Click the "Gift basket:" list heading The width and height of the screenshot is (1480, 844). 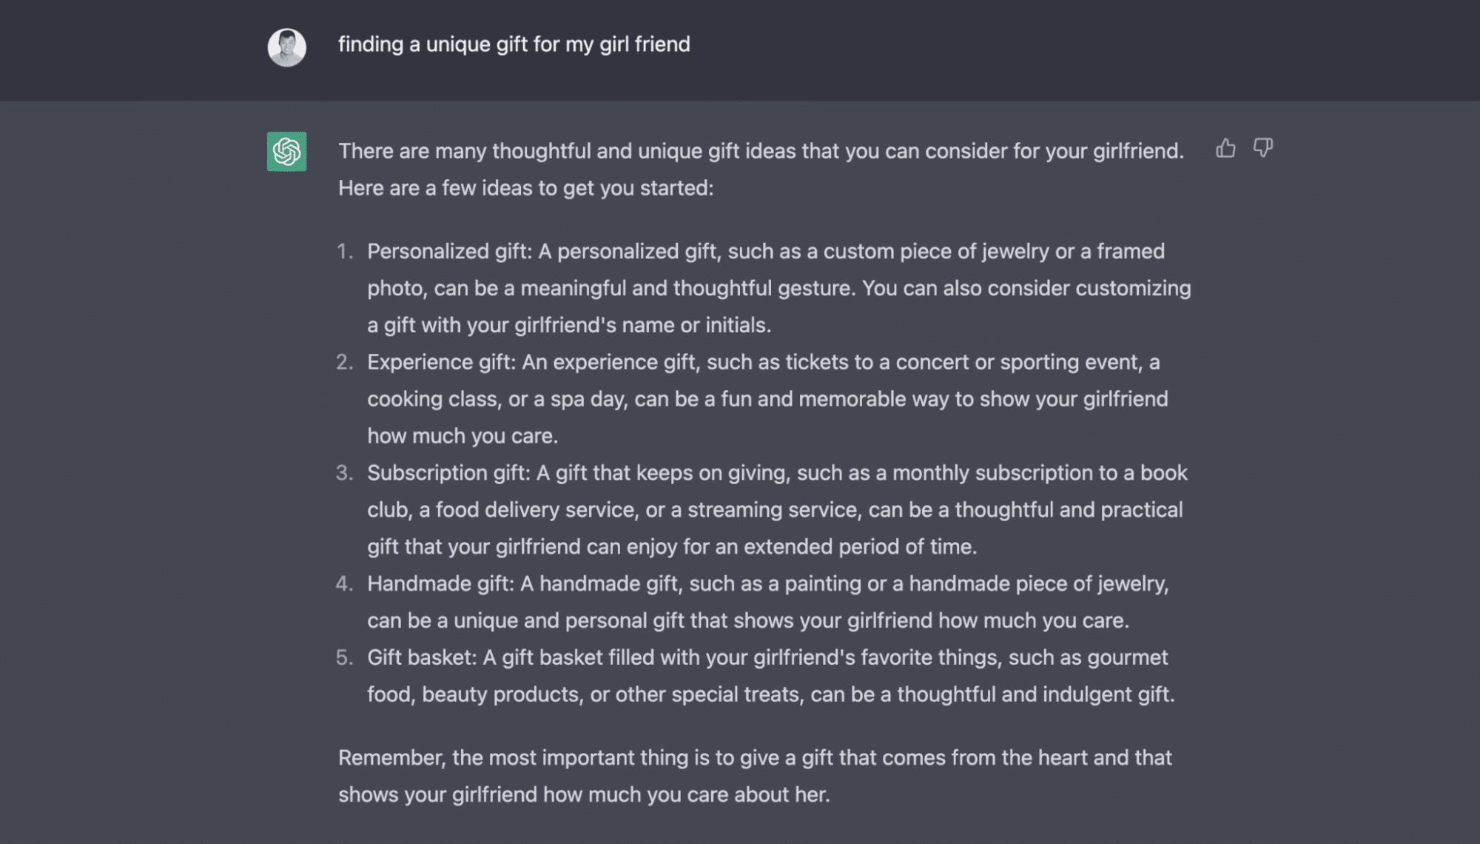tap(422, 657)
